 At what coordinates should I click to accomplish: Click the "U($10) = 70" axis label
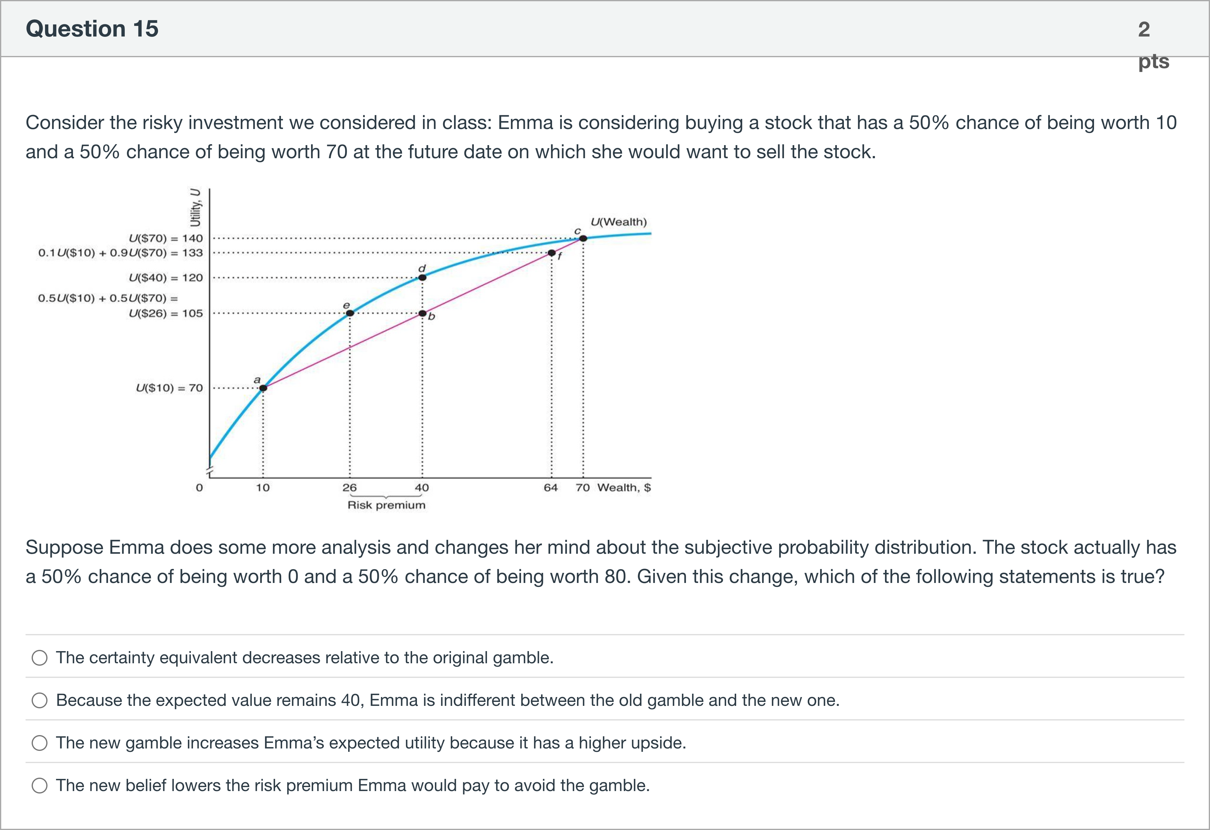[x=169, y=388]
